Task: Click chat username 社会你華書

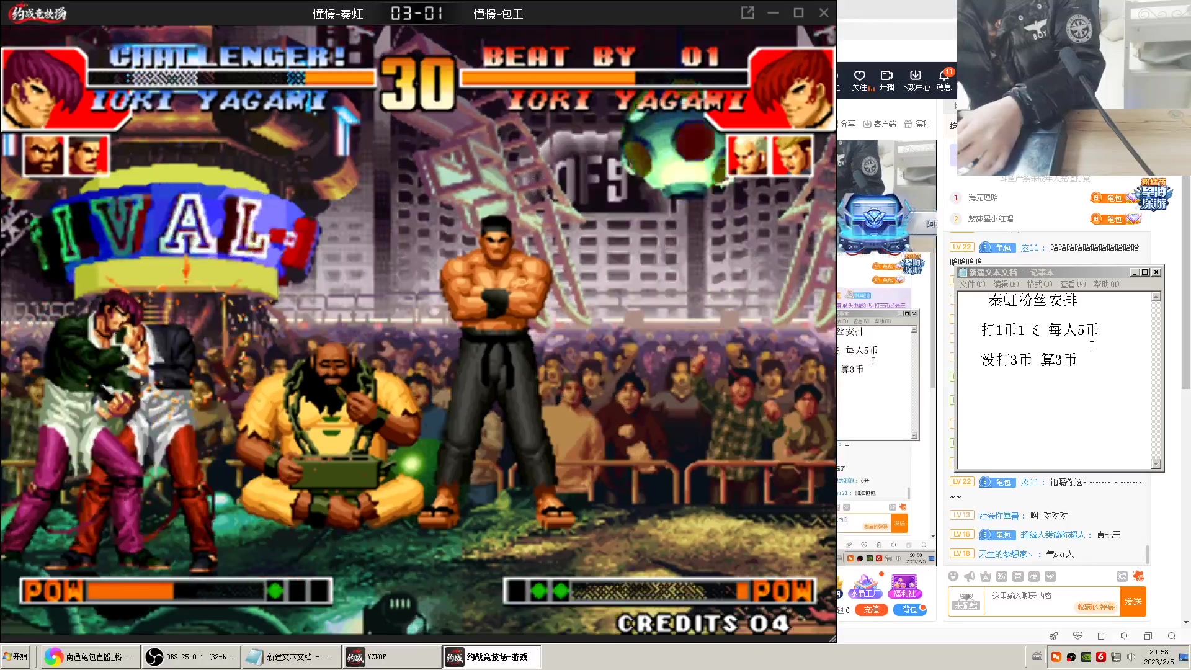Action: point(999,516)
